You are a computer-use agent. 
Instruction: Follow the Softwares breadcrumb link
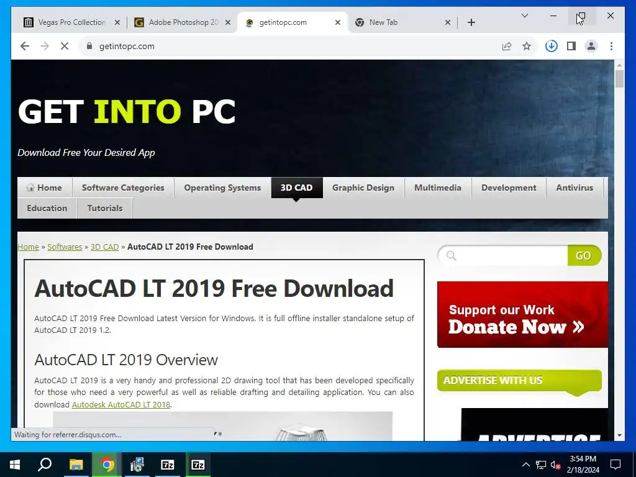pyautogui.click(x=65, y=247)
